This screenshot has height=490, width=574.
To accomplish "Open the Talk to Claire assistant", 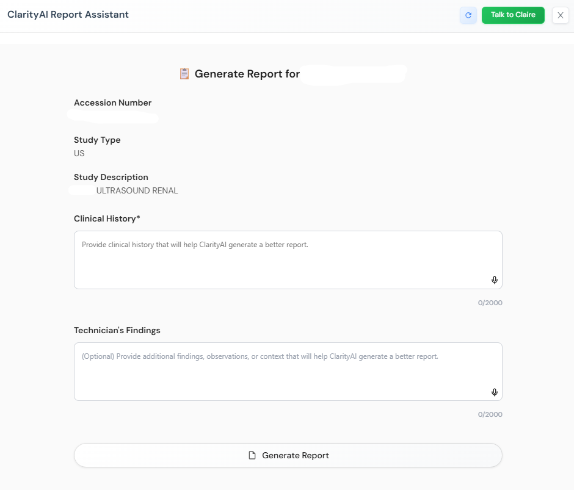I will coord(513,15).
